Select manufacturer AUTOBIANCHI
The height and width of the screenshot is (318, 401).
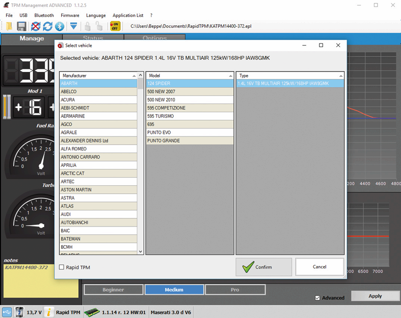coord(98,222)
